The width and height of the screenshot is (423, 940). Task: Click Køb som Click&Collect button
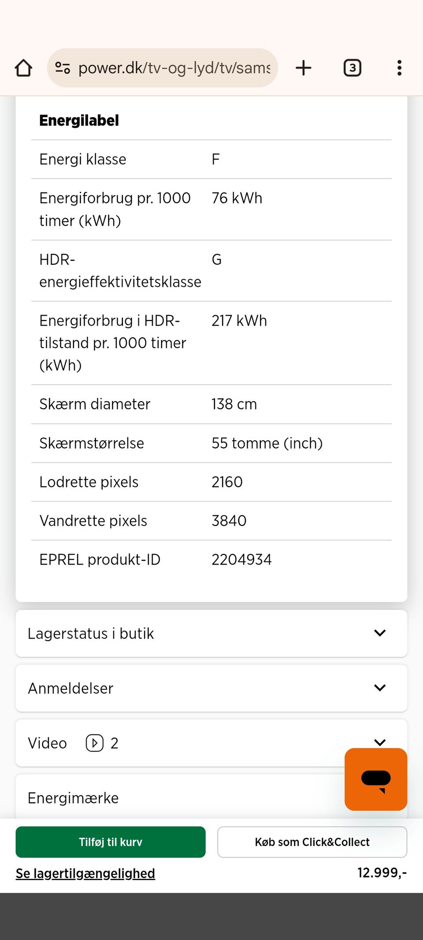312,842
